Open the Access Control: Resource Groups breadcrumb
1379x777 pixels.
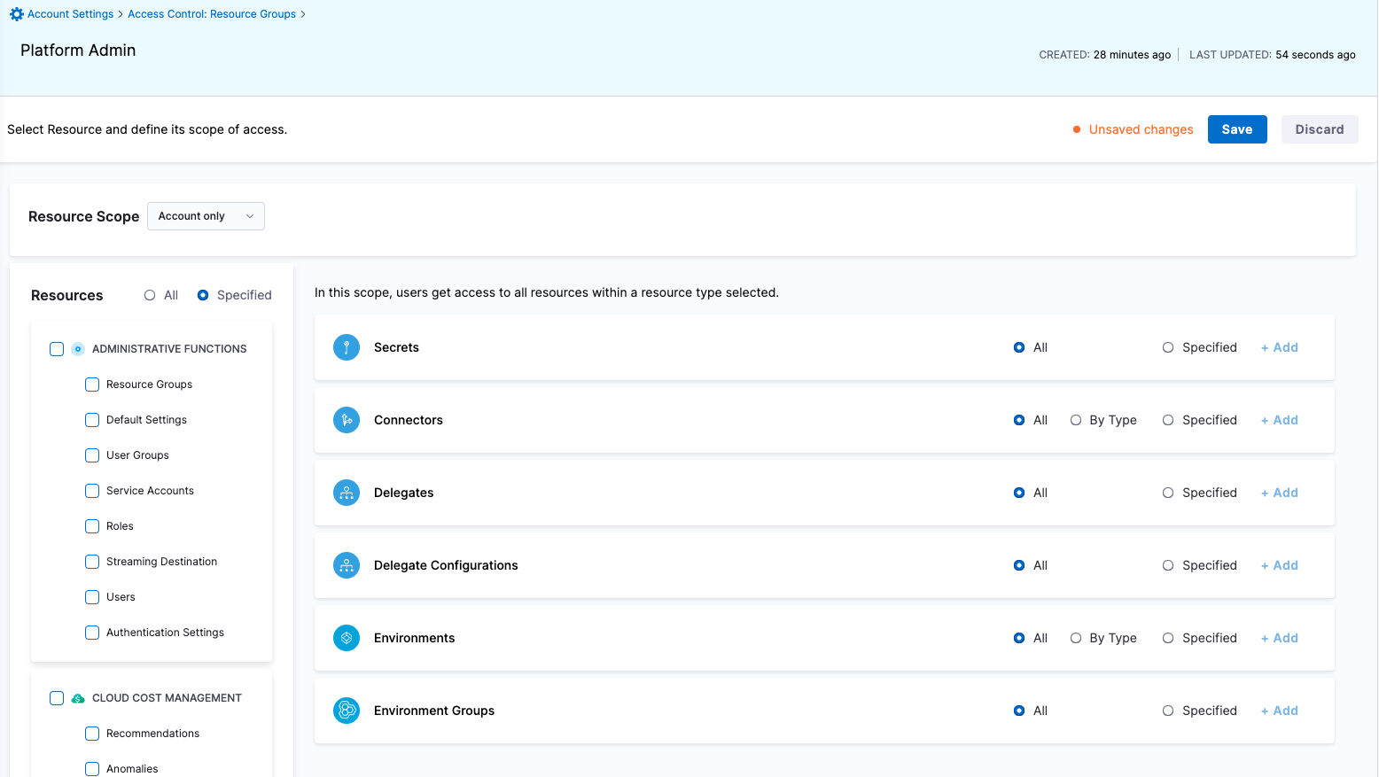pyautogui.click(x=212, y=13)
